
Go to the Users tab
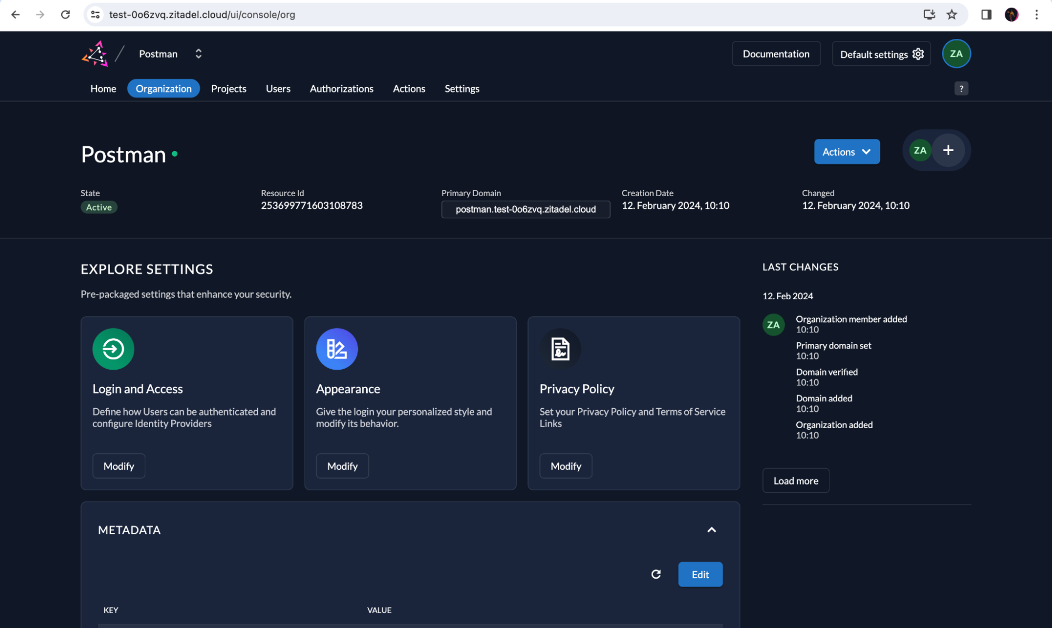coord(278,88)
